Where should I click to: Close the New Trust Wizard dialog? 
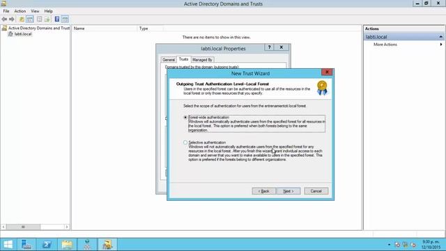(x=327, y=72)
